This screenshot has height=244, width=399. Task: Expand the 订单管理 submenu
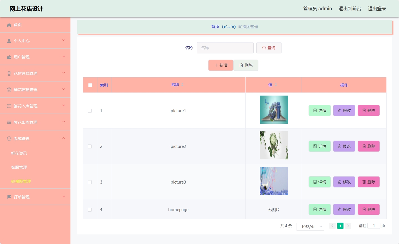tap(64, 197)
